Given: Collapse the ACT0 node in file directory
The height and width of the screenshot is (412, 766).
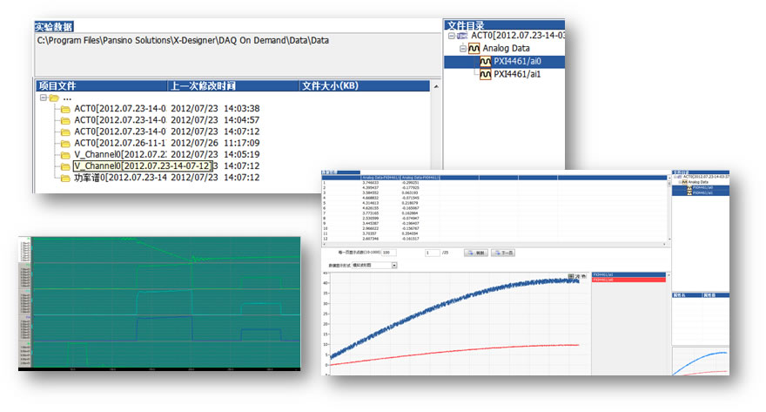Looking at the screenshot, I should (451, 36).
